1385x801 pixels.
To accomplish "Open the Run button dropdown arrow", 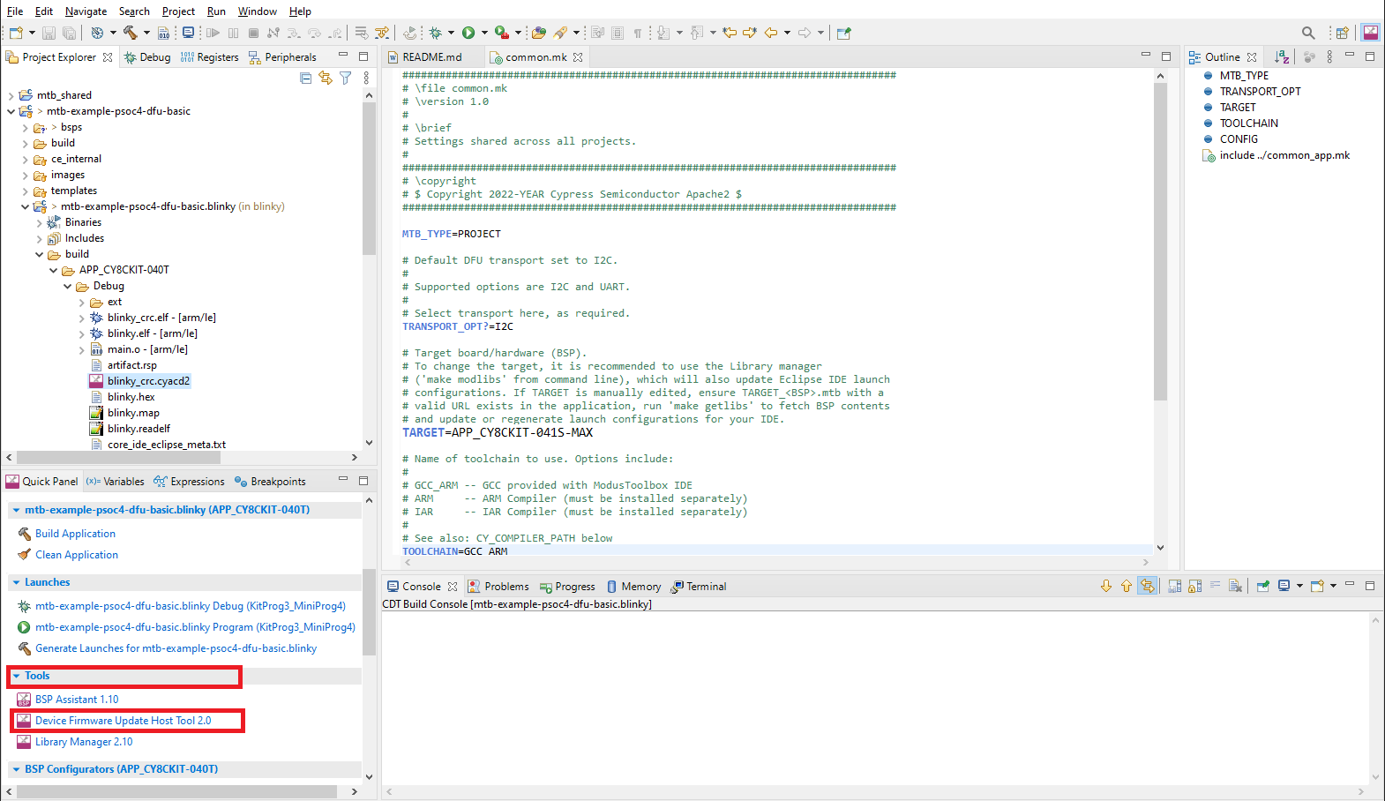I will [x=484, y=33].
